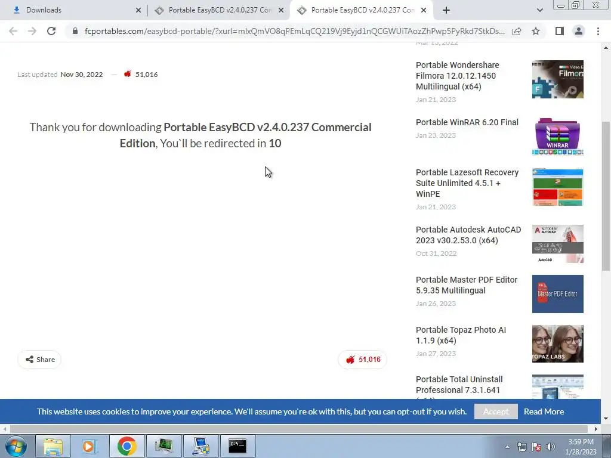Open Portable Topaz Photo AI link

click(461, 335)
